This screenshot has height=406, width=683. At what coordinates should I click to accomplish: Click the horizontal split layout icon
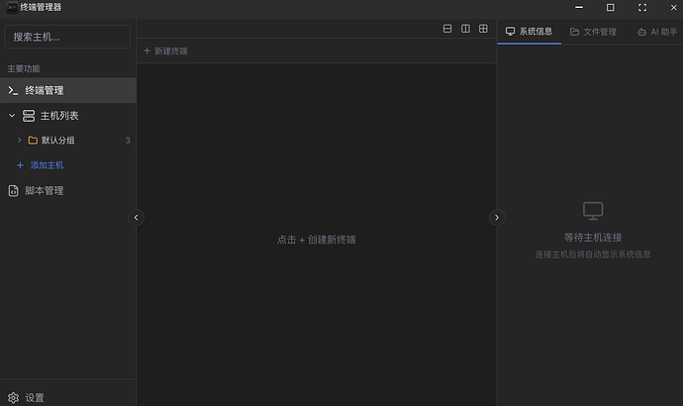(447, 29)
